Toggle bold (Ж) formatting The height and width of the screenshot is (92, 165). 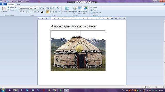point(21,12)
